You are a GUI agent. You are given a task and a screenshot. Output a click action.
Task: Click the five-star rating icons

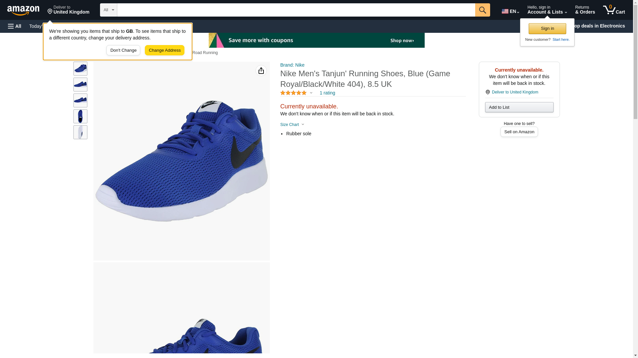point(293,93)
